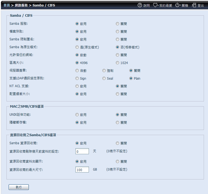Open the 我的最愛 favorites heart icon
Viewport: 208px width, 194px height.
click(155, 5)
